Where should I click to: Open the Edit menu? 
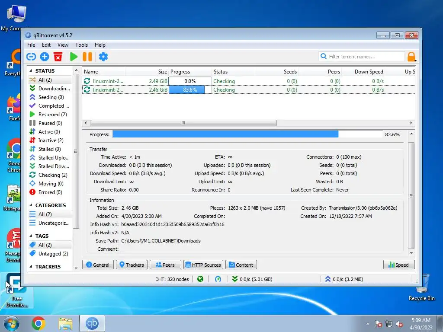(46, 45)
